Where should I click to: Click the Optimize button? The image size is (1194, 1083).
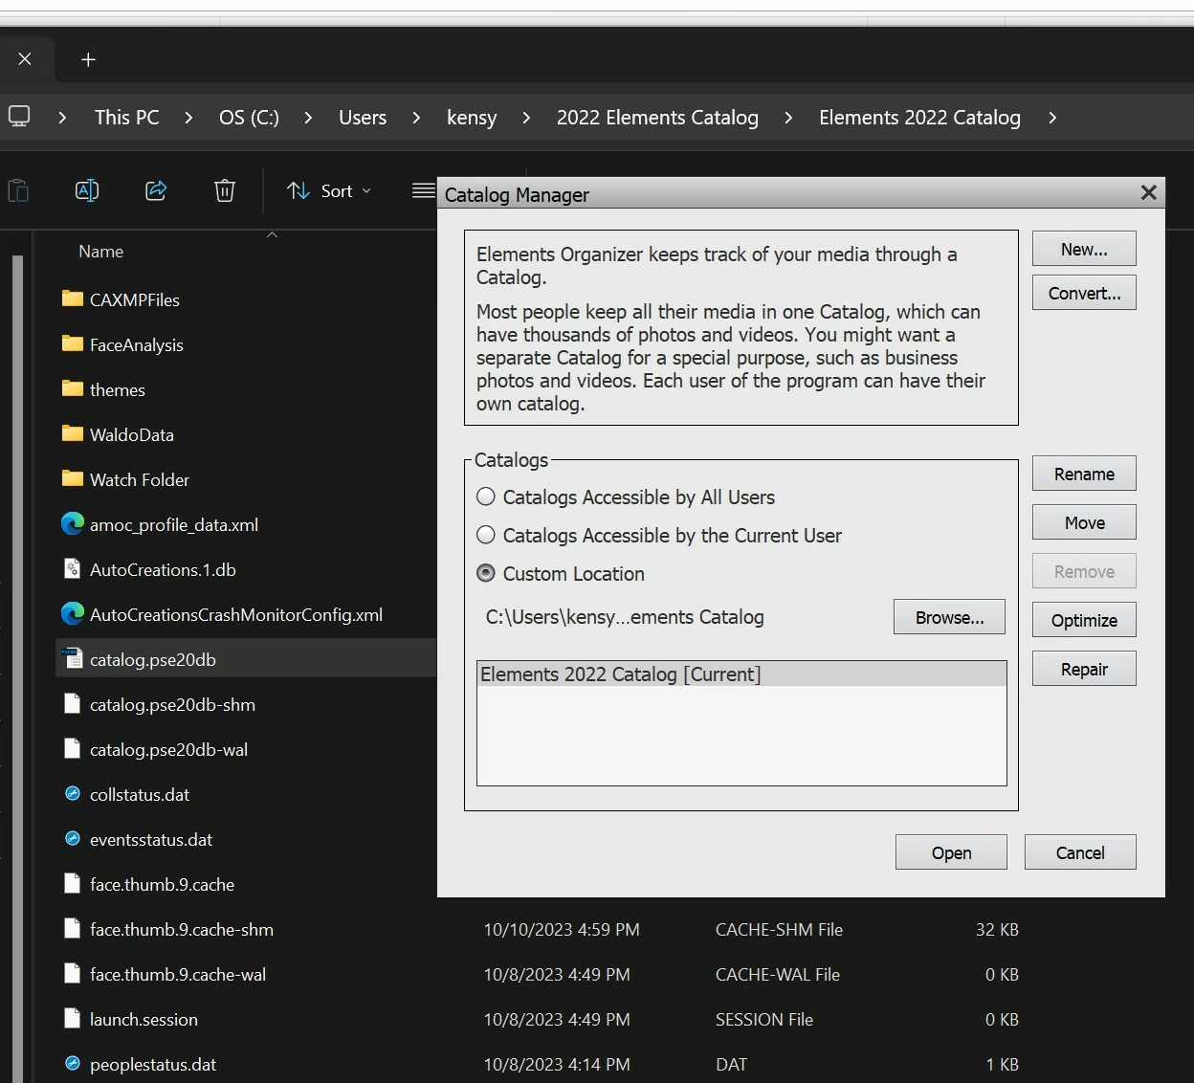pyautogui.click(x=1084, y=620)
